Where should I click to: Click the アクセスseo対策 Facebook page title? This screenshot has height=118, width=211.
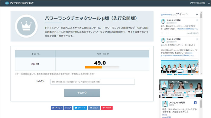(x=179, y=82)
